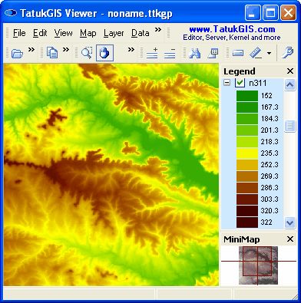Viewport: 301px width, 303px height.
Task: Close the Legend panel
Action: [x=290, y=71]
